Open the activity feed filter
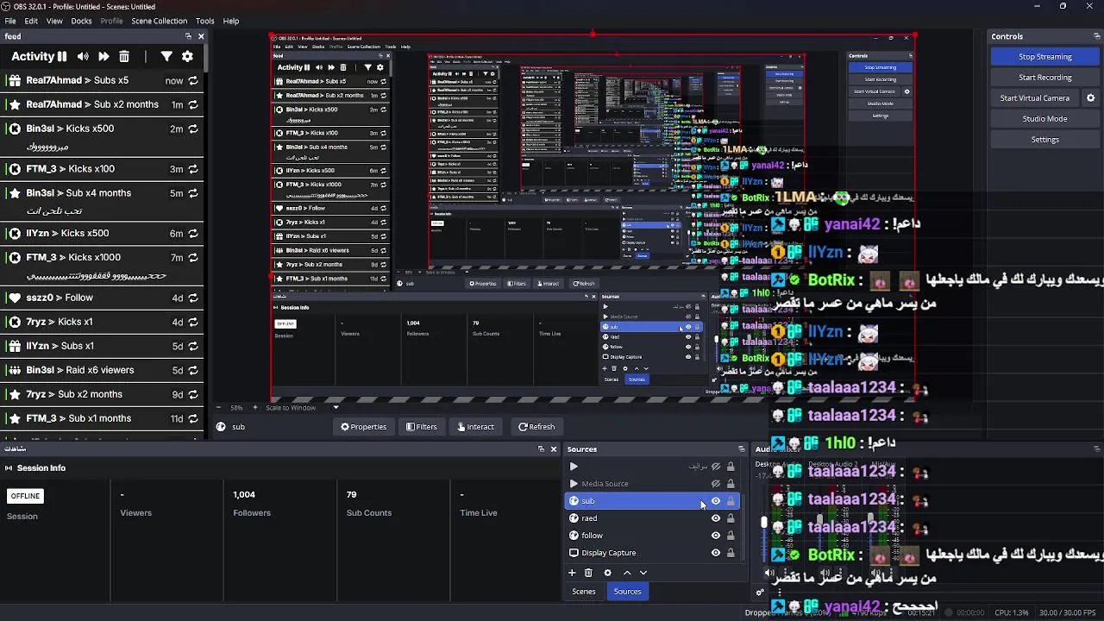 click(x=166, y=56)
